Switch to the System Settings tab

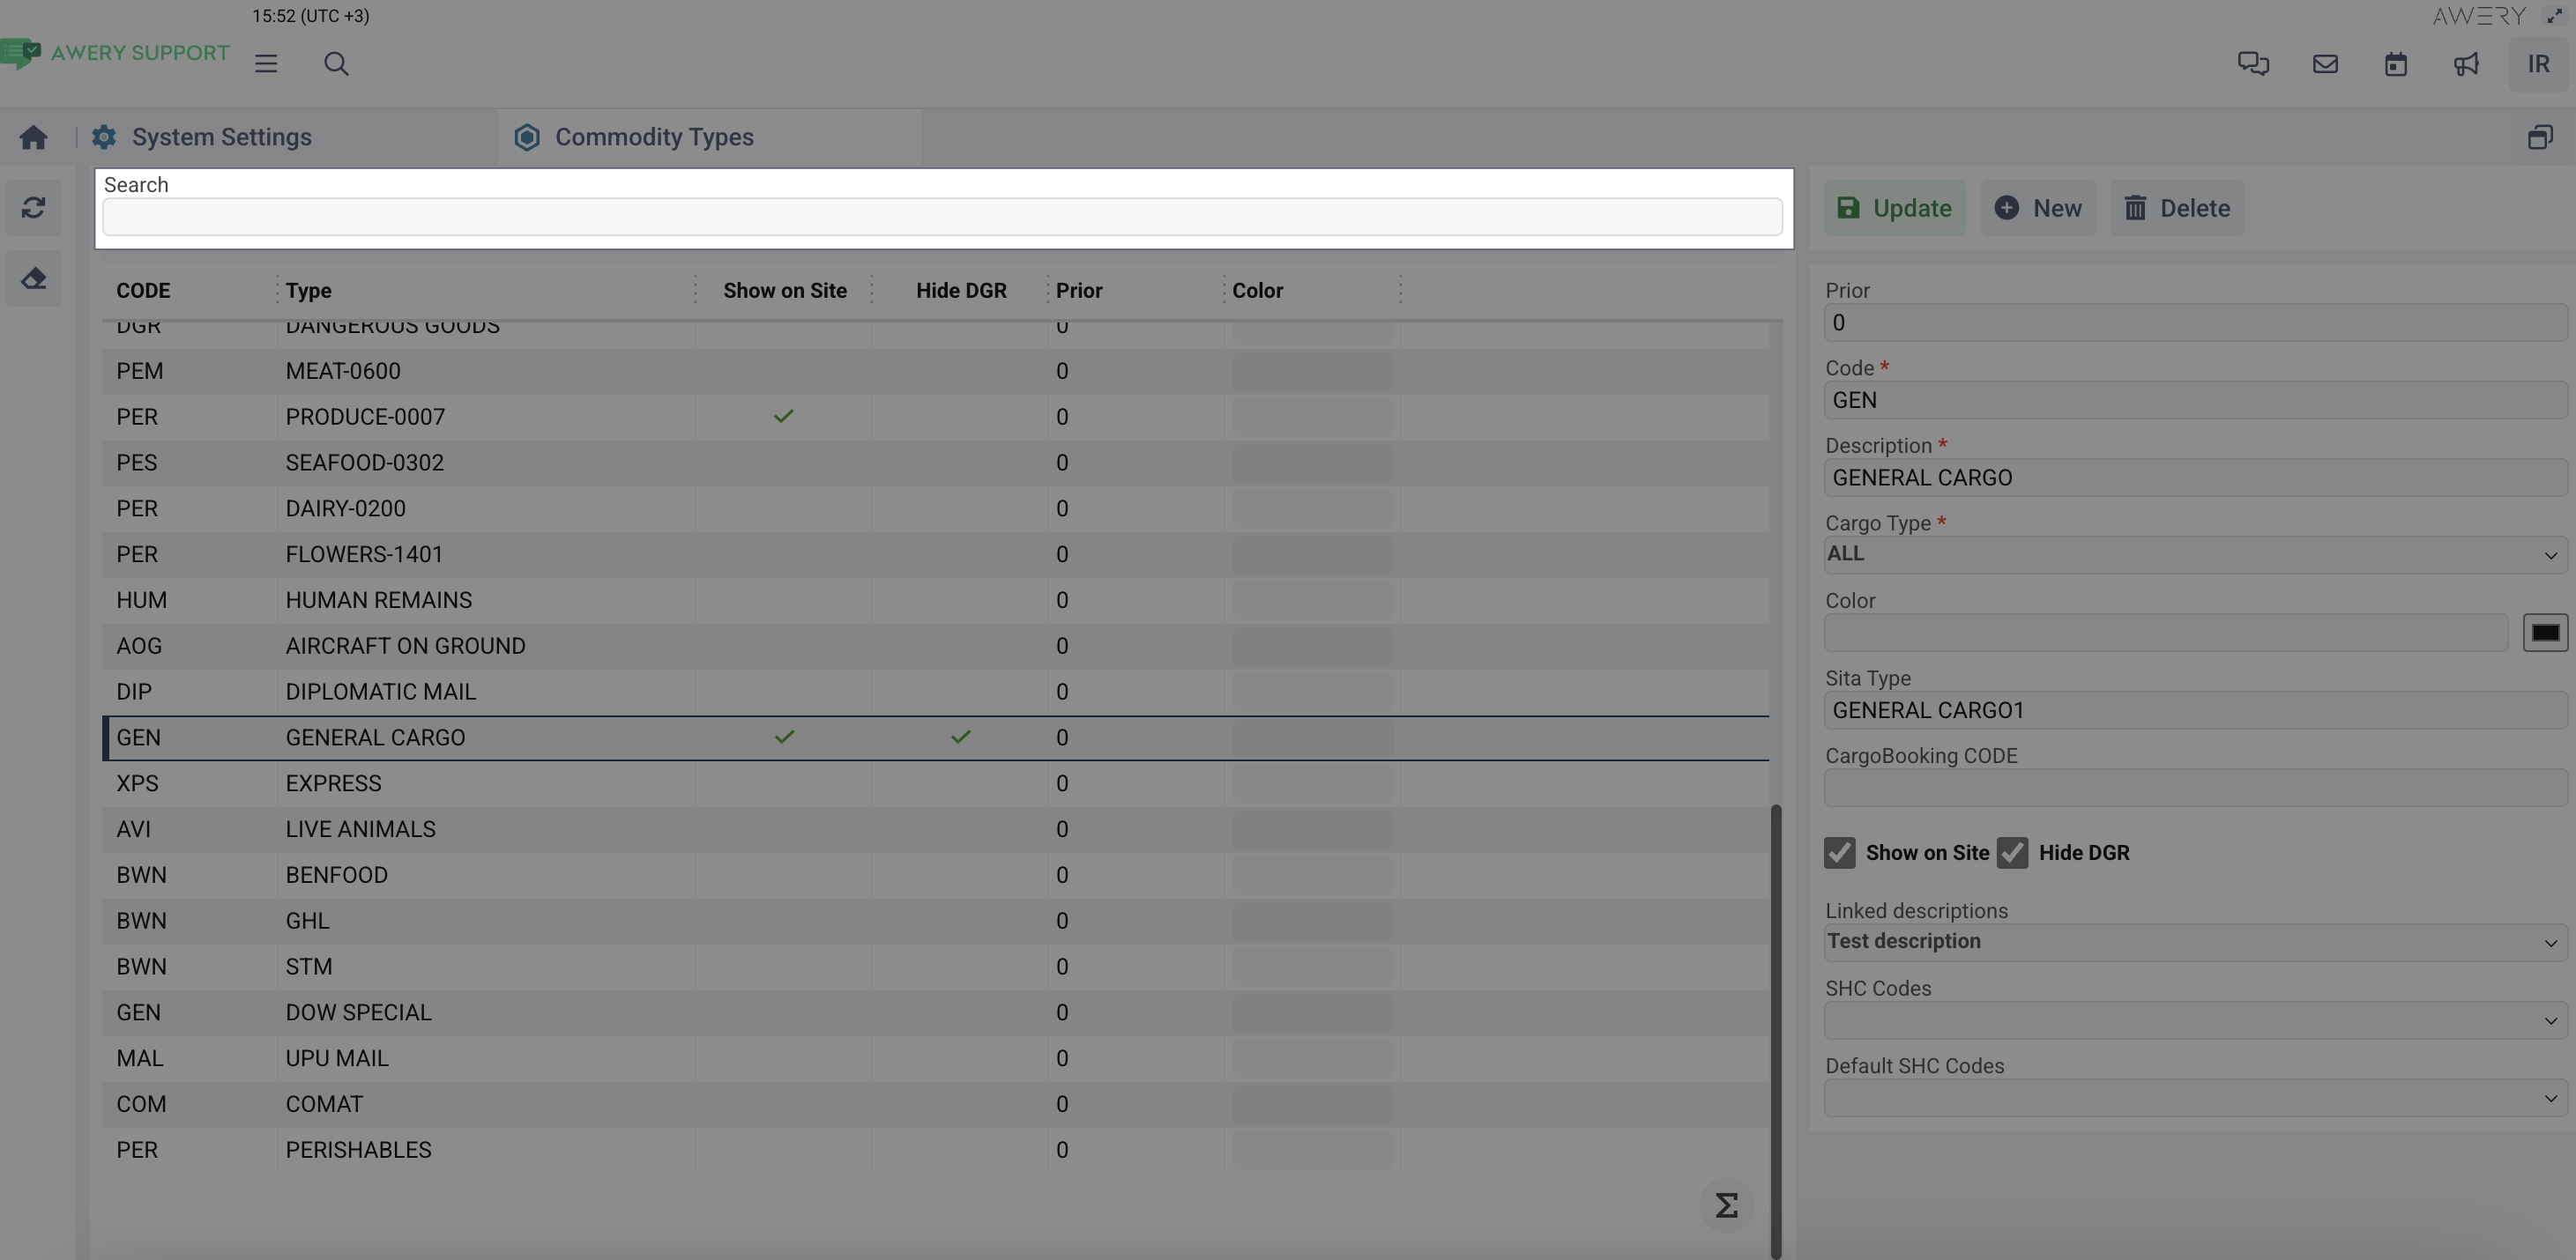pyautogui.click(x=221, y=137)
